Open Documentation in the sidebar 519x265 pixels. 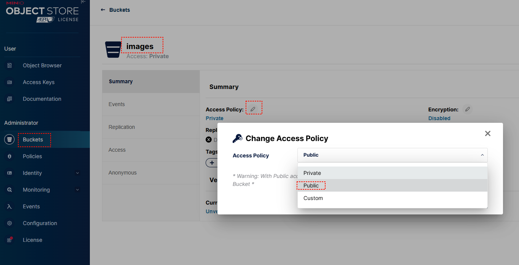pyautogui.click(x=42, y=99)
